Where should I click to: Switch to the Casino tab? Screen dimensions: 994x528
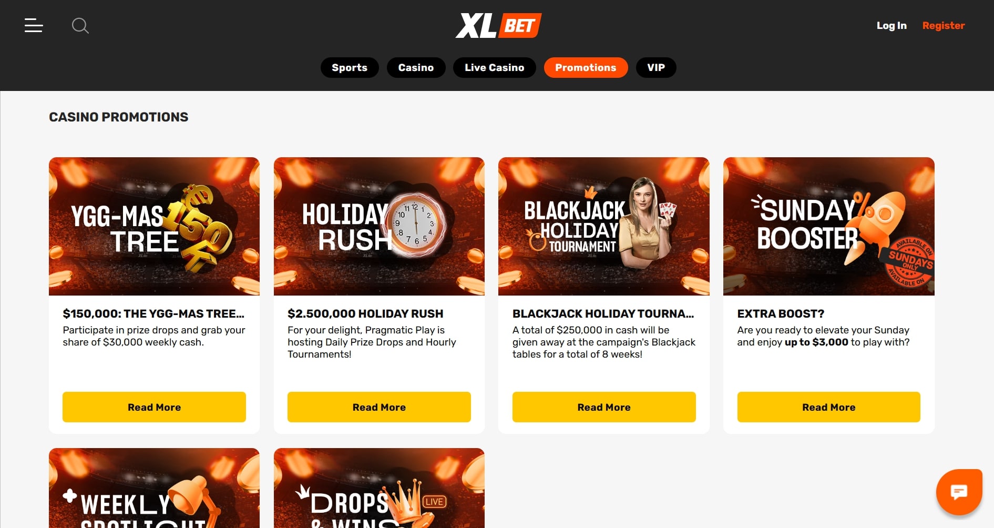[416, 67]
